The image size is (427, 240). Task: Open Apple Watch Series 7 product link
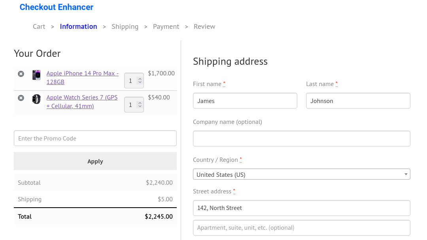82,102
